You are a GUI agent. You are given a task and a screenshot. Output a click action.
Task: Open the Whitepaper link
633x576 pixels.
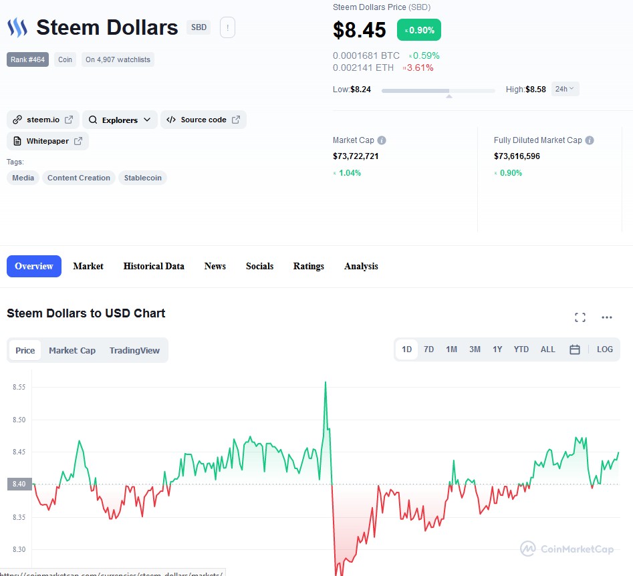click(x=47, y=141)
